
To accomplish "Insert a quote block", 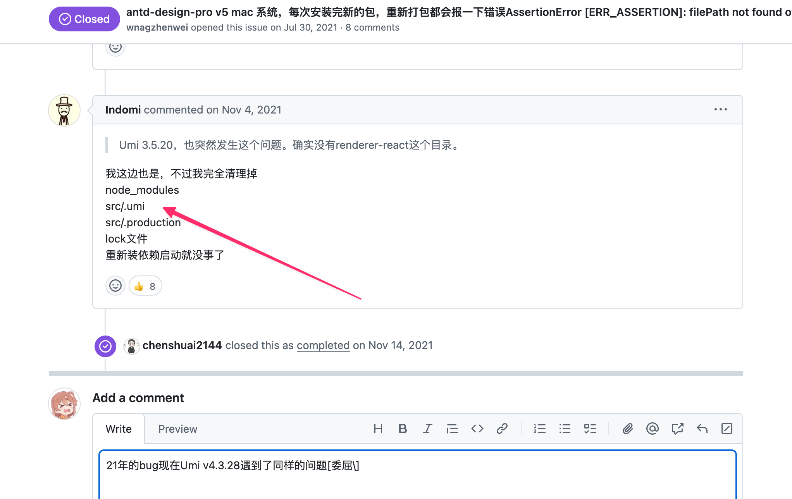I will (x=452, y=428).
